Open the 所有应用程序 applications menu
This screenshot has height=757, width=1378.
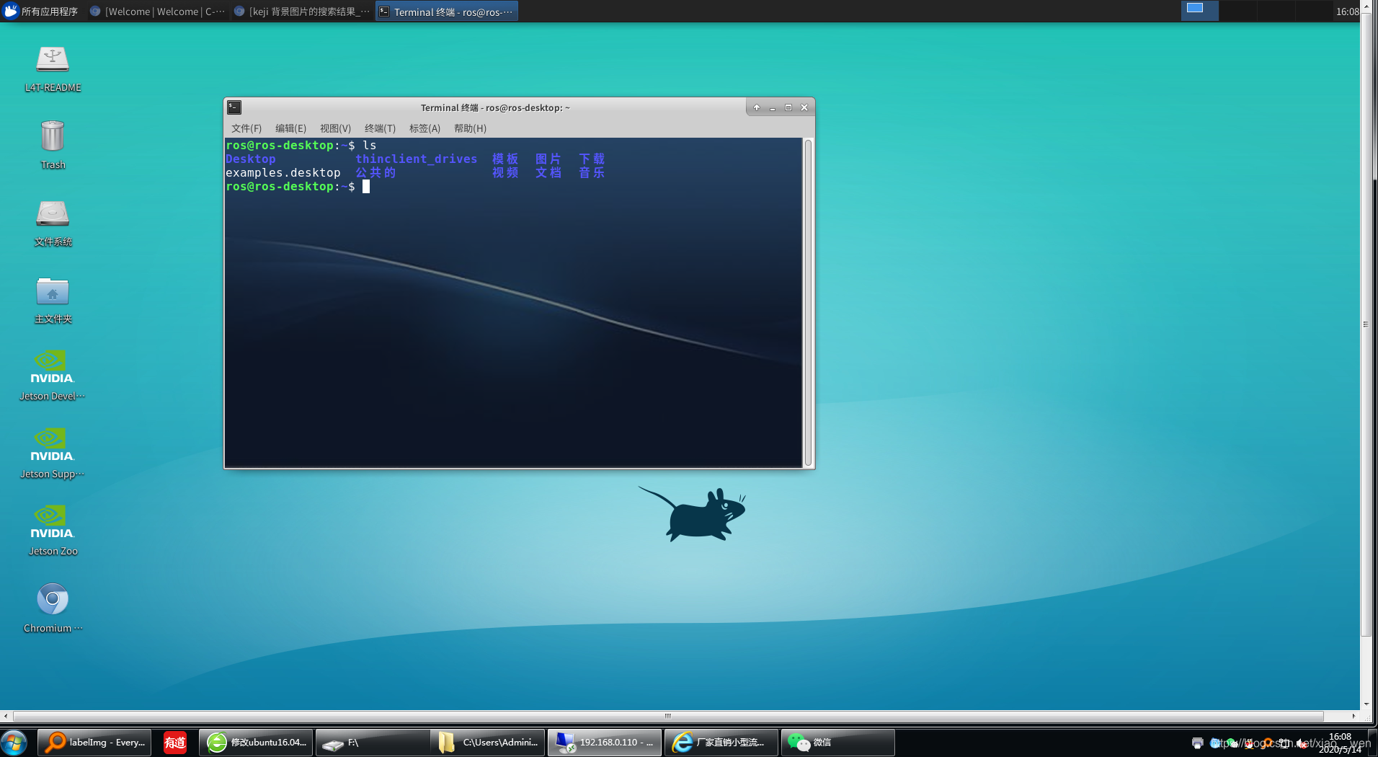[x=41, y=12]
